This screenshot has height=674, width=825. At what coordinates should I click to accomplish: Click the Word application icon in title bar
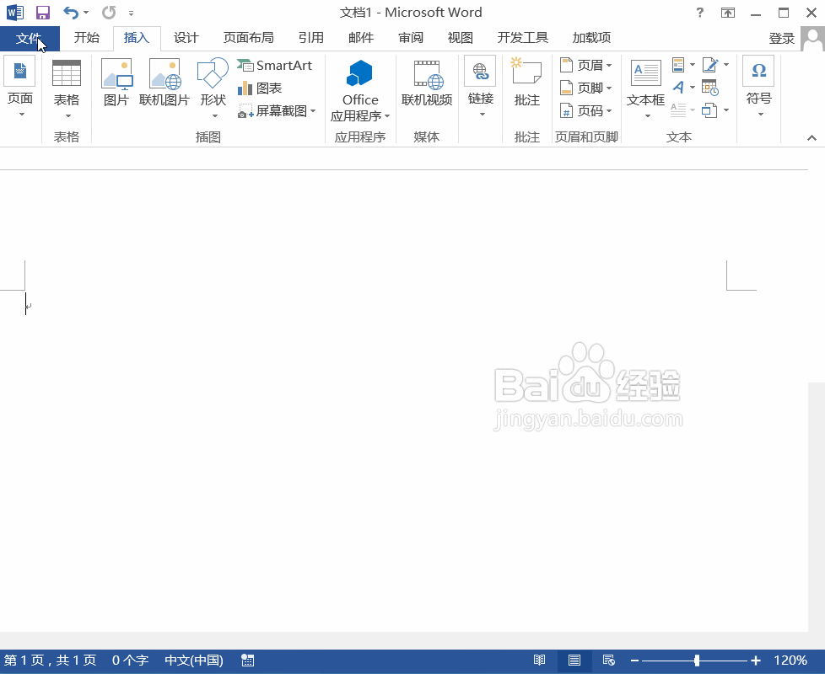tap(14, 12)
